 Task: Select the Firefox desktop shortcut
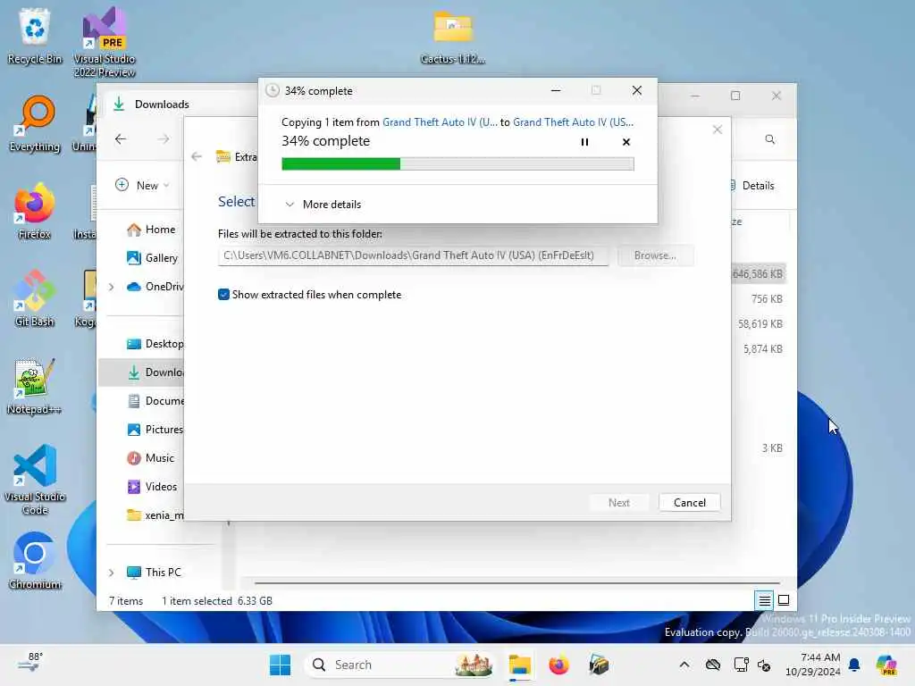coord(35,211)
